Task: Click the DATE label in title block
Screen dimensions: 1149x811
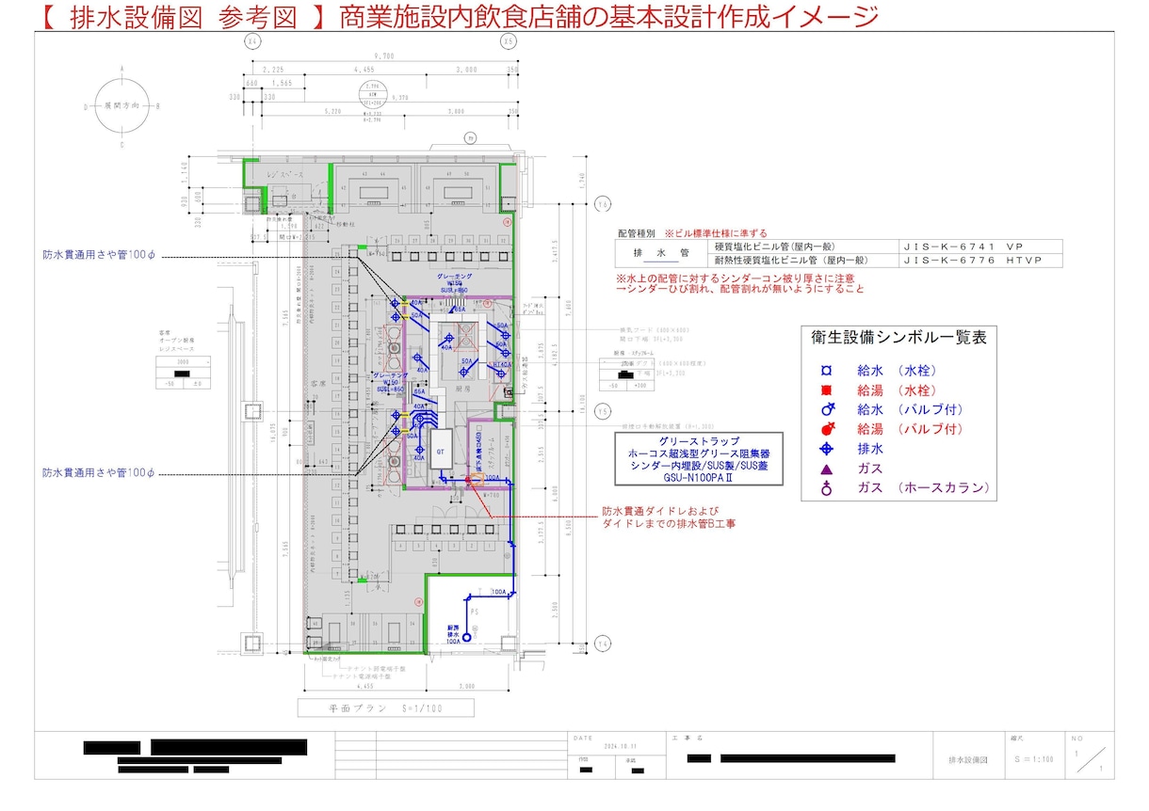Action: 583,738
